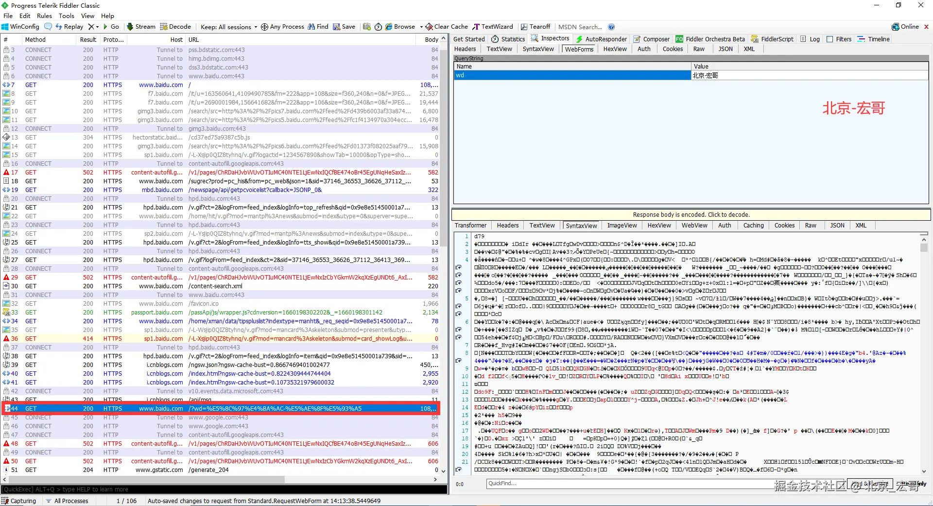Viewport: 933px width, 506px height.
Task: Toggle Stream mode on toolbar
Action: point(141,27)
